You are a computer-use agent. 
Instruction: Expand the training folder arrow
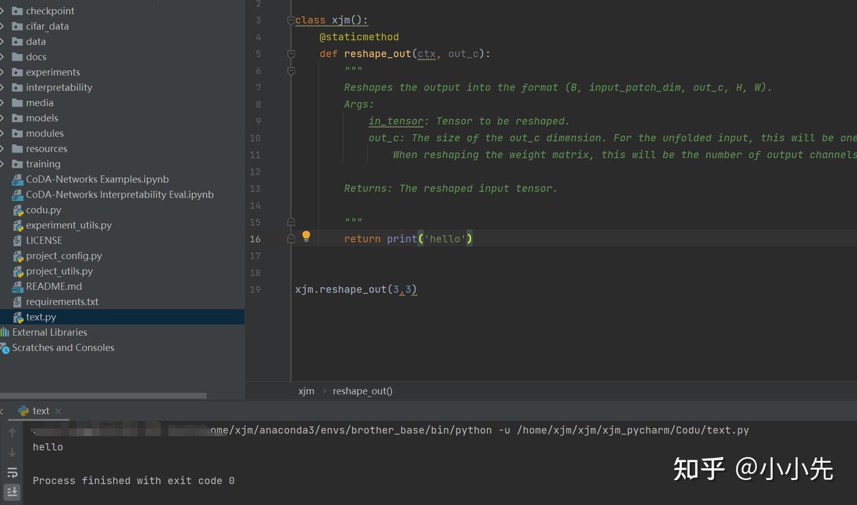(2, 164)
